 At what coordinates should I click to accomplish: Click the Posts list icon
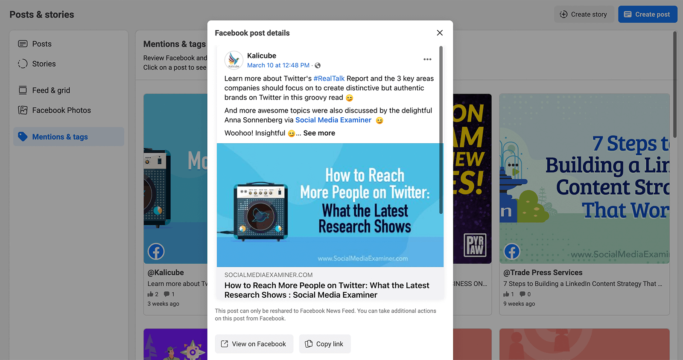[23, 44]
